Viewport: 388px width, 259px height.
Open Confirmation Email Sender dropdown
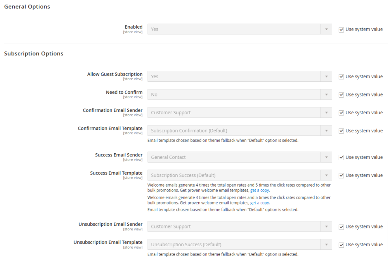click(239, 113)
